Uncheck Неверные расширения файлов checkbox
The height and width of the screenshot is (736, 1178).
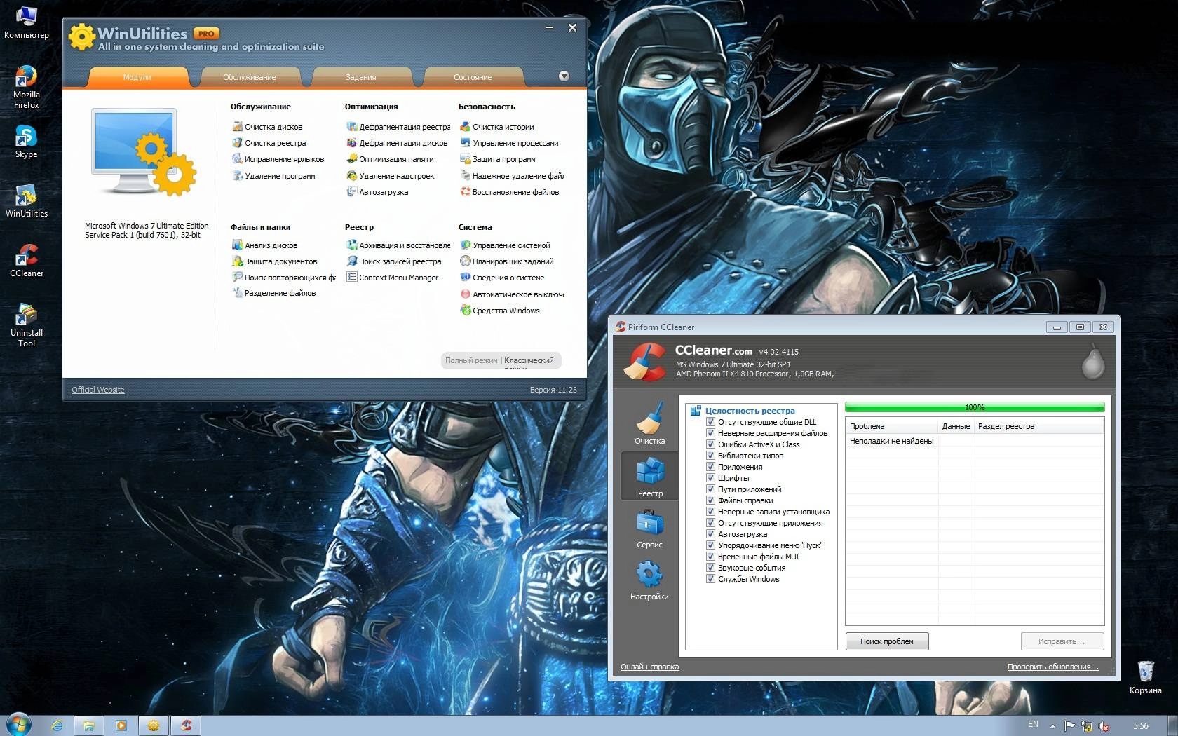[x=710, y=433]
